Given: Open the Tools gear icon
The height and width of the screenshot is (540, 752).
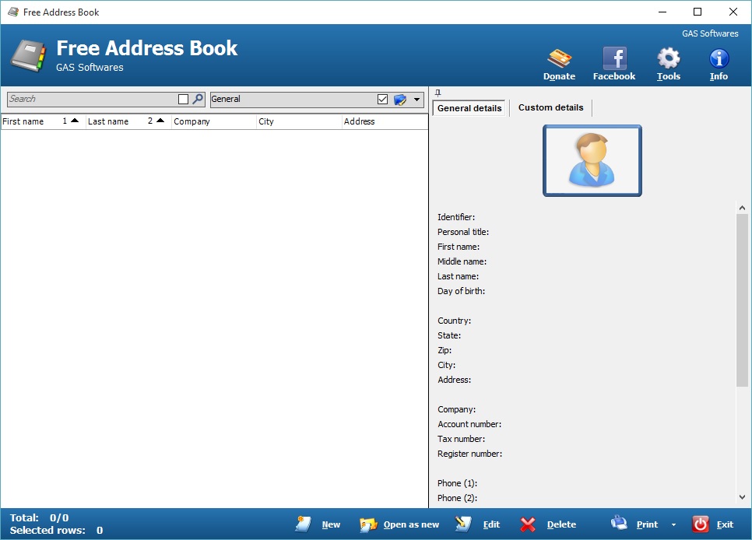Looking at the screenshot, I should pos(669,58).
